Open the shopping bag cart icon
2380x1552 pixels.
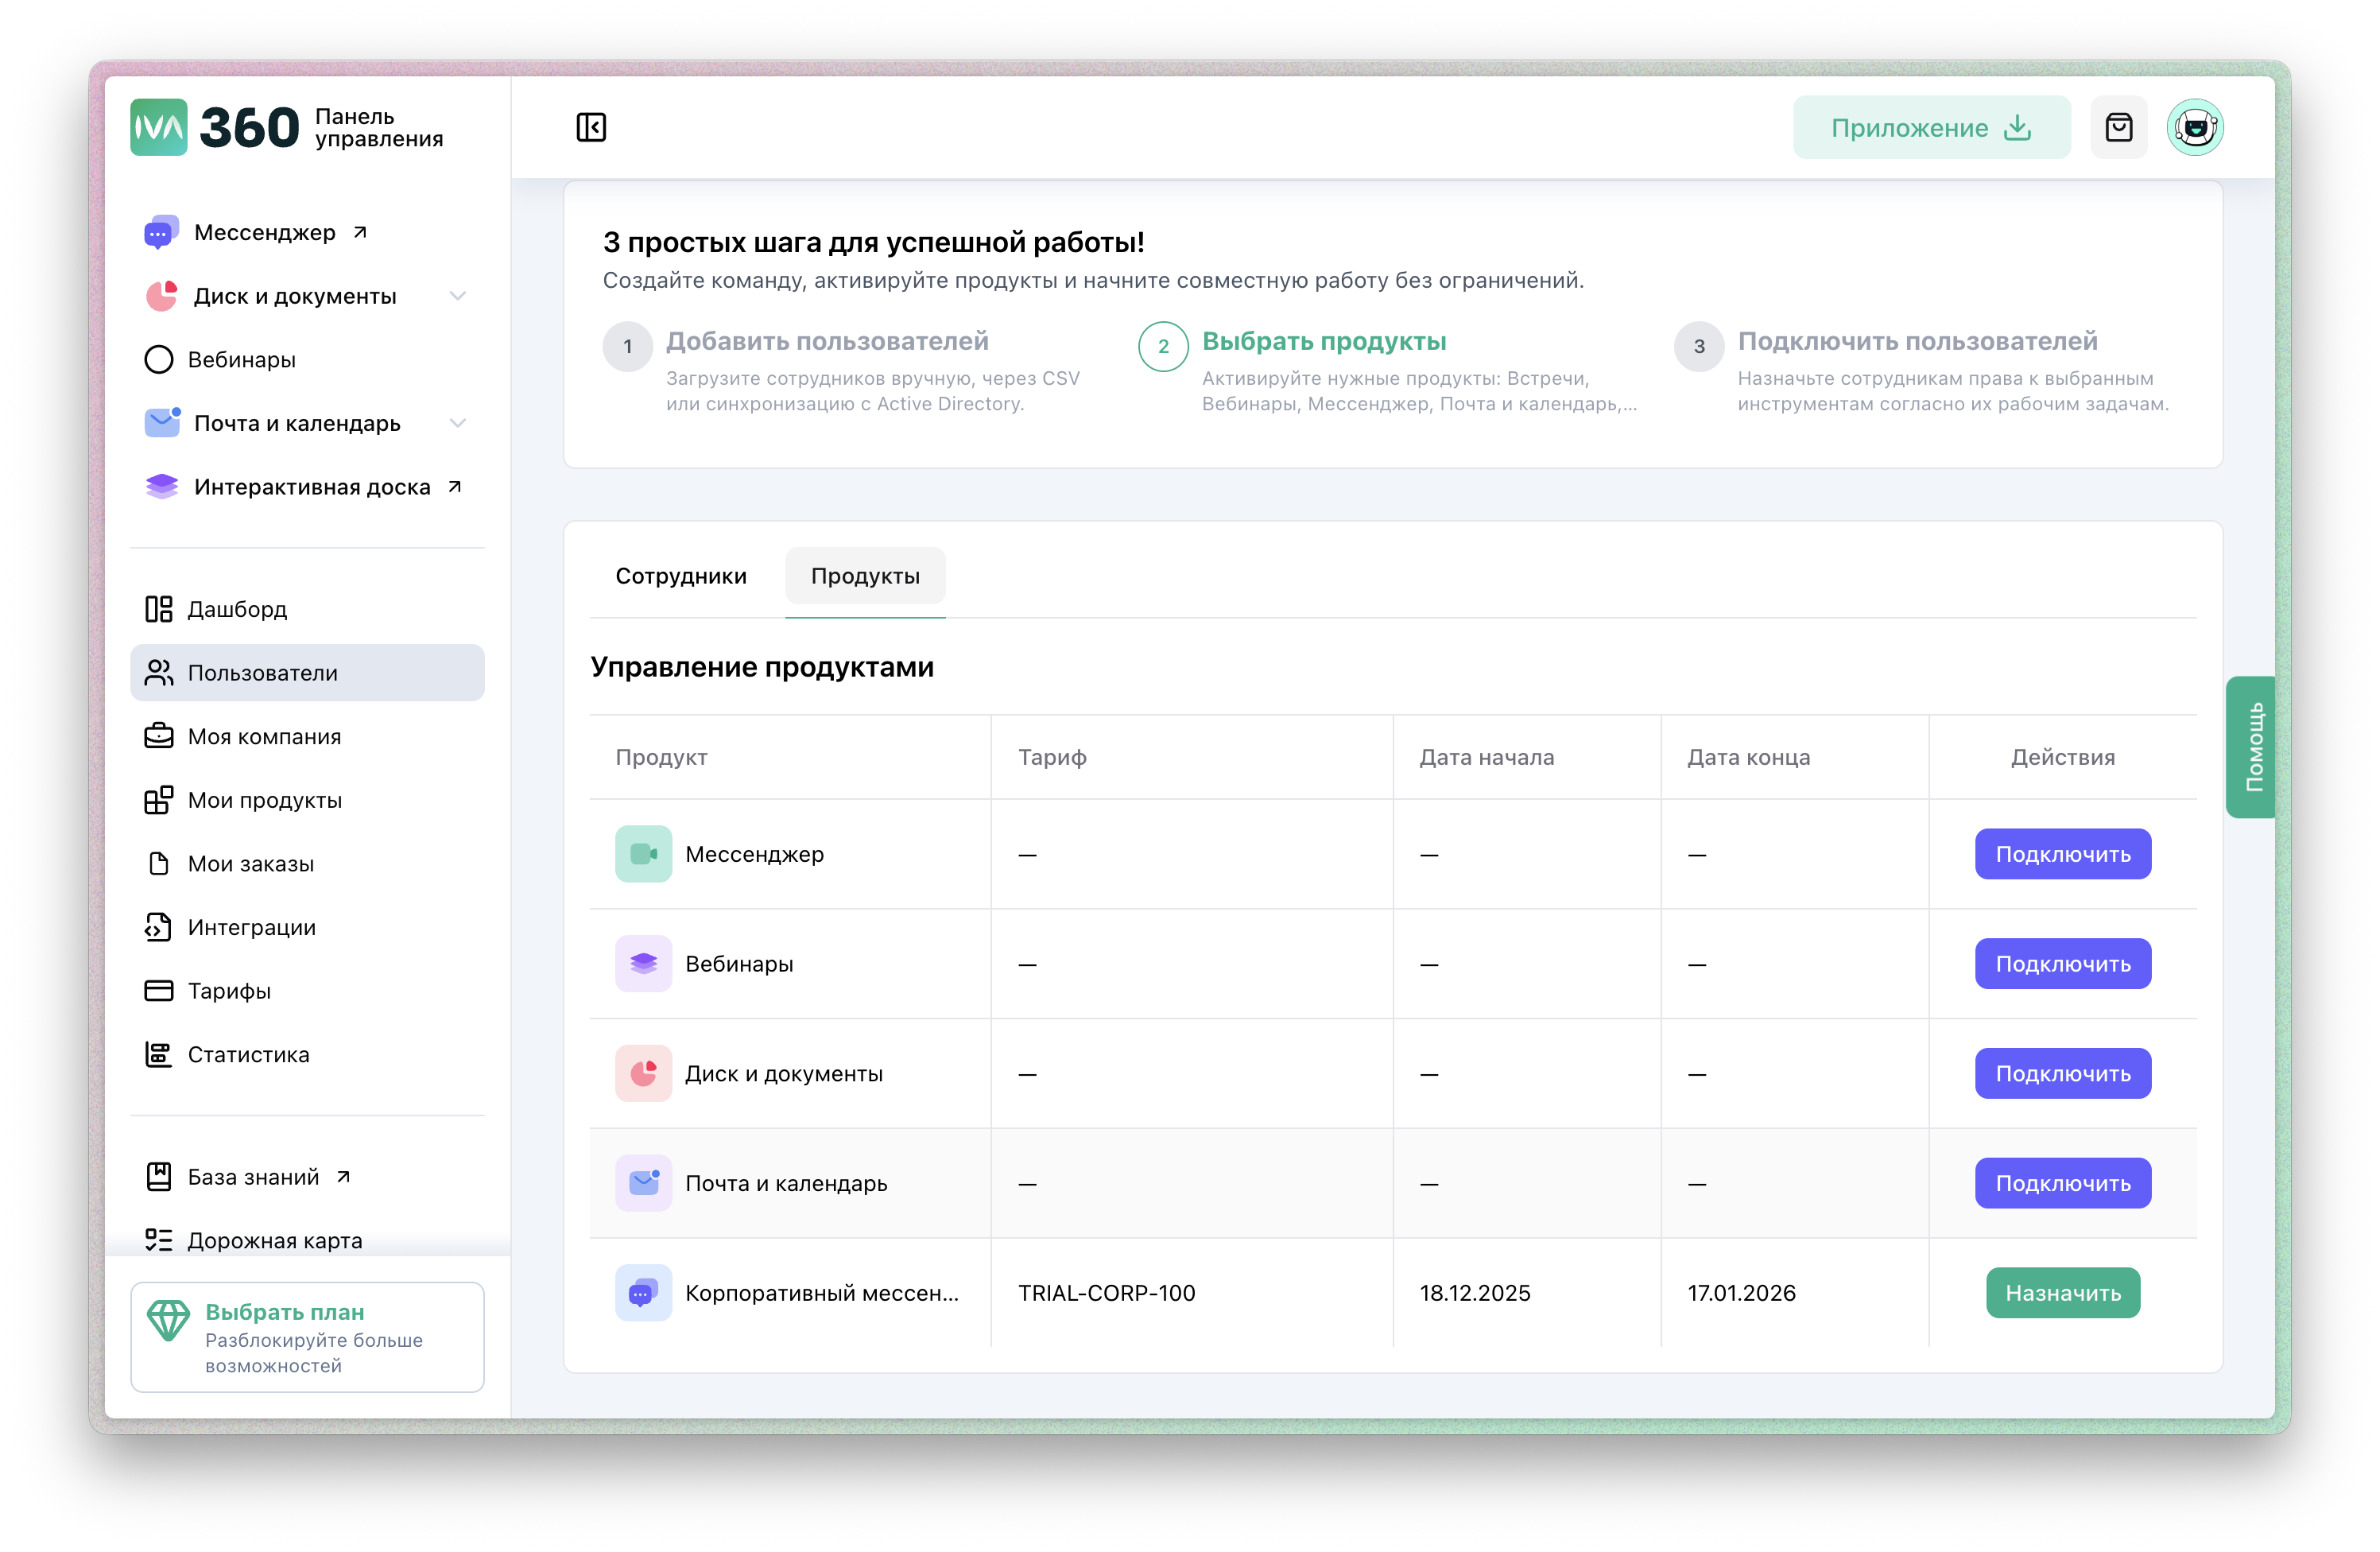pos(2118,127)
